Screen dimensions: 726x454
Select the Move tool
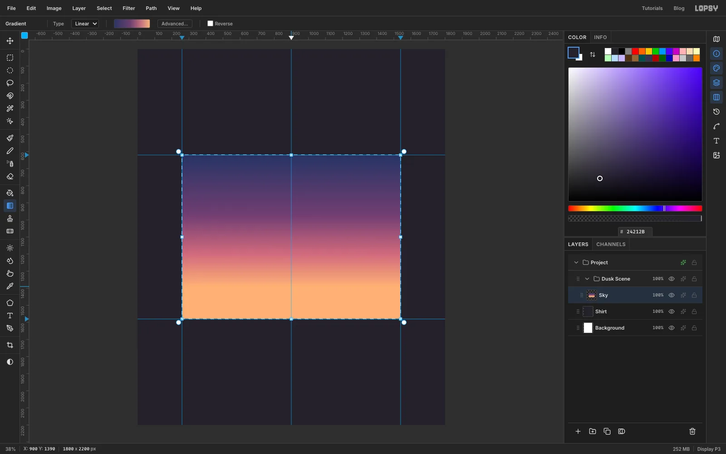click(x=10, y=41)
